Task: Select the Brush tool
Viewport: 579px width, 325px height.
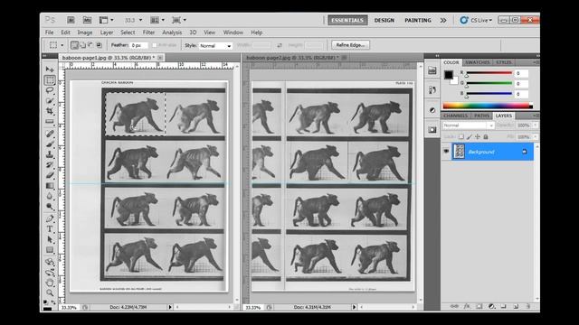Action: (50, 144)
